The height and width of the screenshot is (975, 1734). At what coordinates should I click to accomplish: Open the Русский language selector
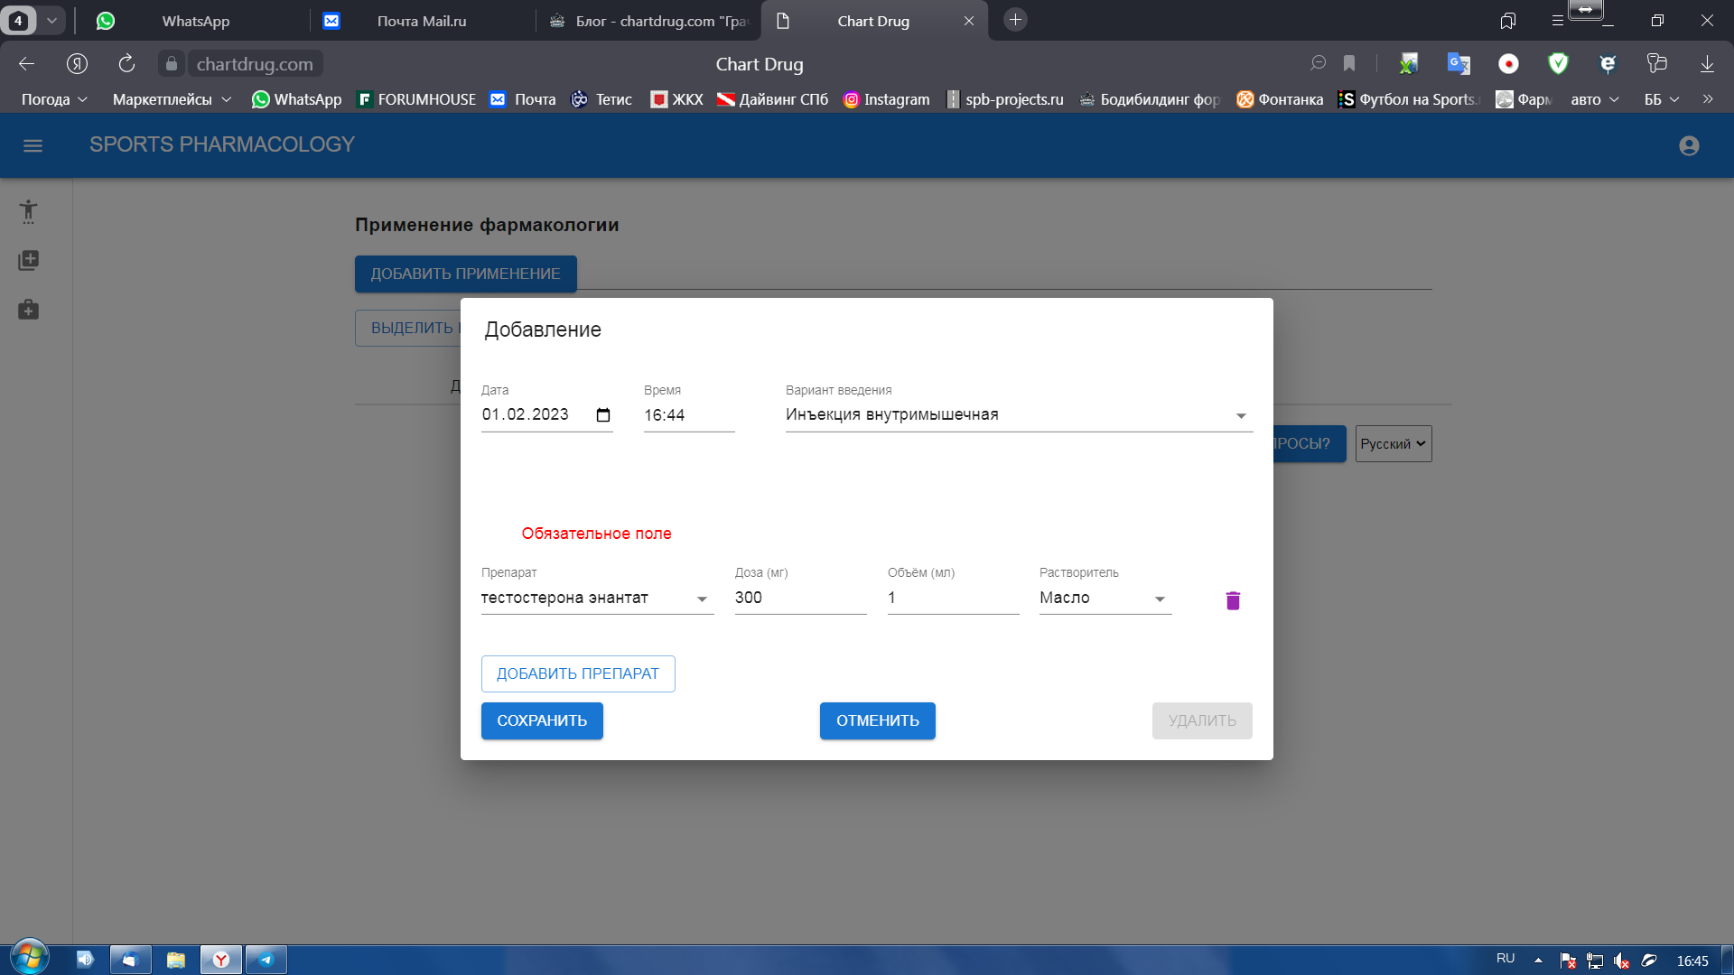click(1393, 443)
